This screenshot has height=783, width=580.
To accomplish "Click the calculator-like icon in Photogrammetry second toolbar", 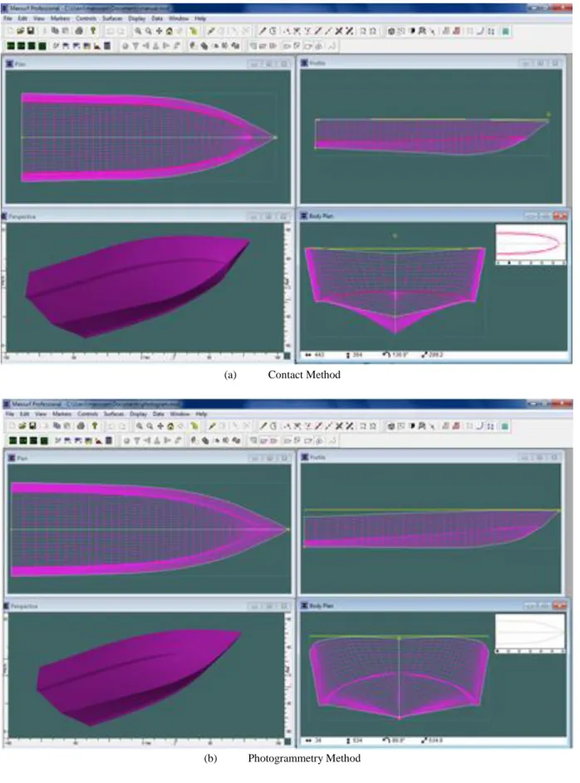I will (109, 441).
